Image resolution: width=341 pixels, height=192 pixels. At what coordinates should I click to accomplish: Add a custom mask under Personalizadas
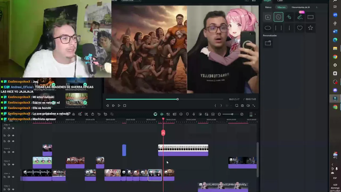(x=268, y=43)
